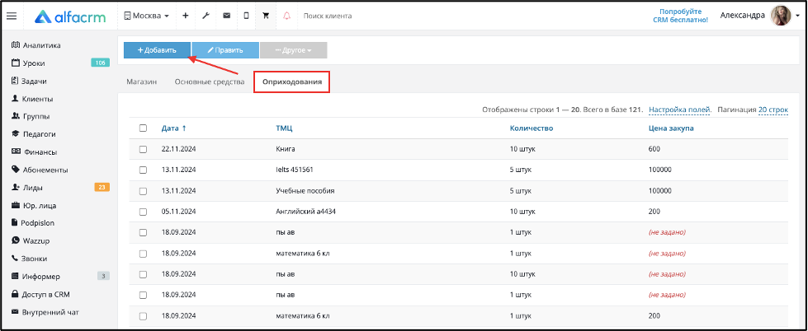The height and width of the screenshot is (331, 808).
Task: Select the Оприходования tab
Action: click(291, 82)
